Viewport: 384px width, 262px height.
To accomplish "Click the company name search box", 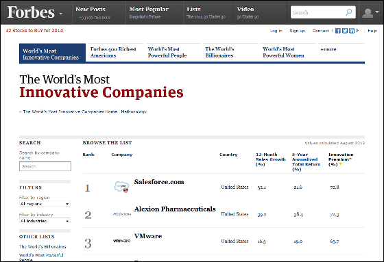I will point(45,166).
